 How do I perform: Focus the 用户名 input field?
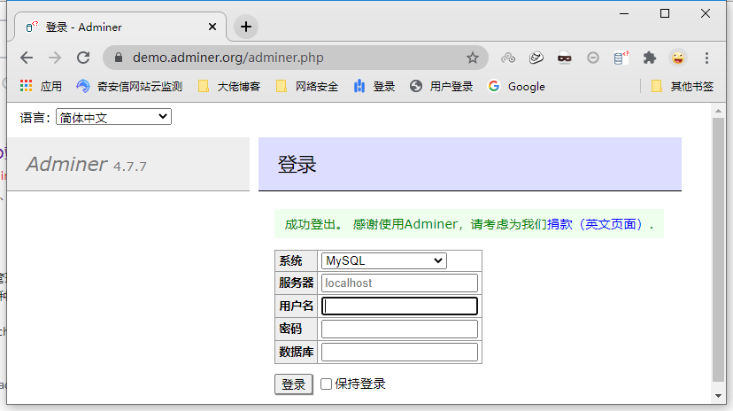coord(399,306)
